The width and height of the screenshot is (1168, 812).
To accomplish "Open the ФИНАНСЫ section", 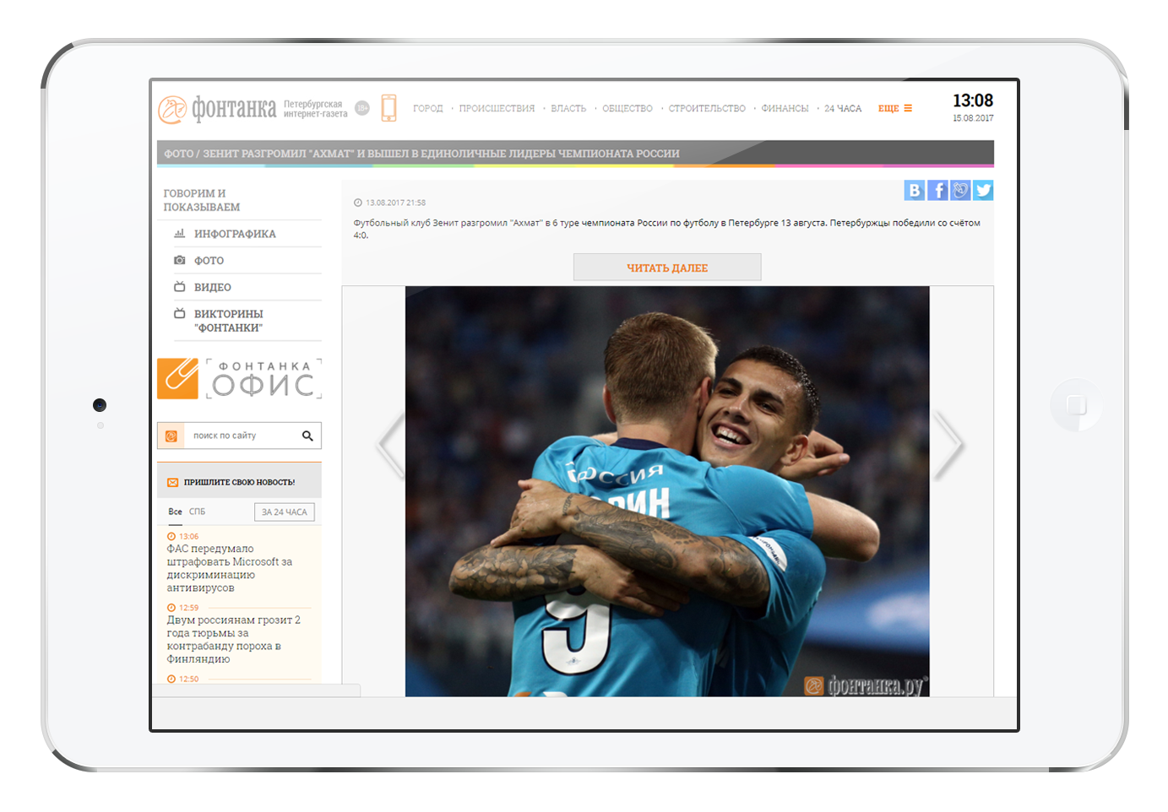I will pyautogui.click(x=785, y=108).
